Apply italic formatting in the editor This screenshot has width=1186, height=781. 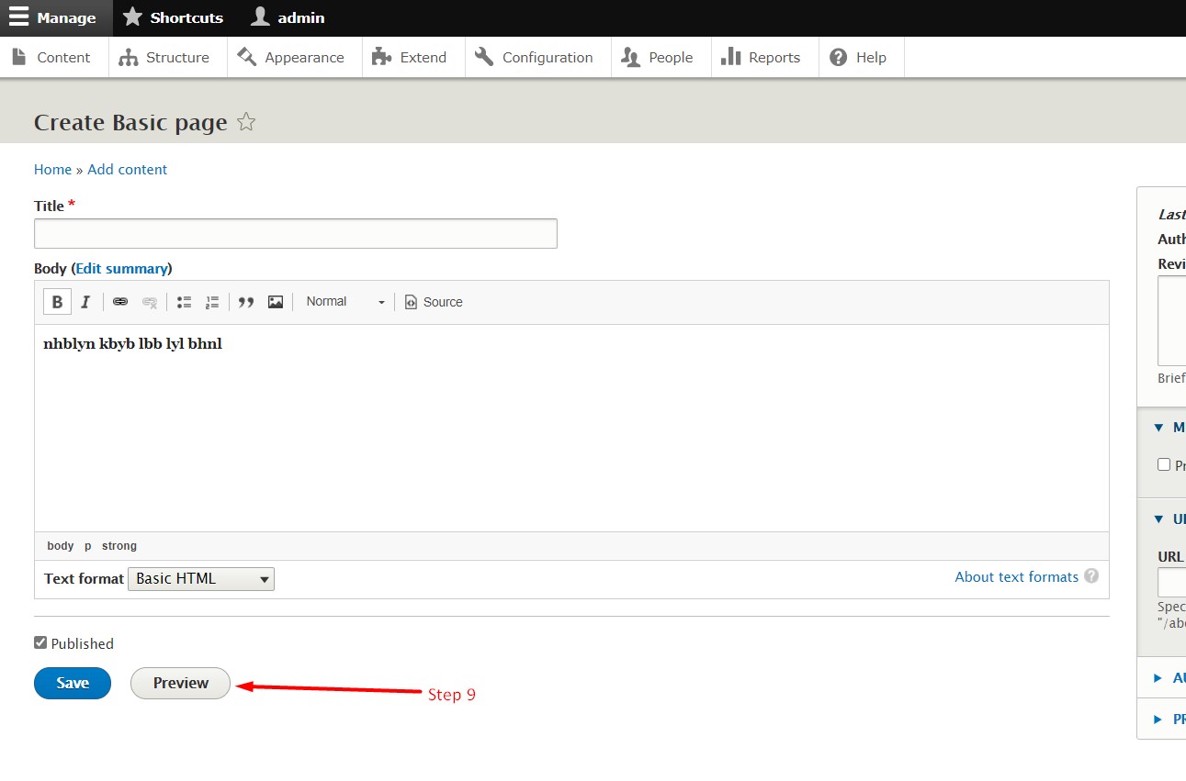[85, 302]
